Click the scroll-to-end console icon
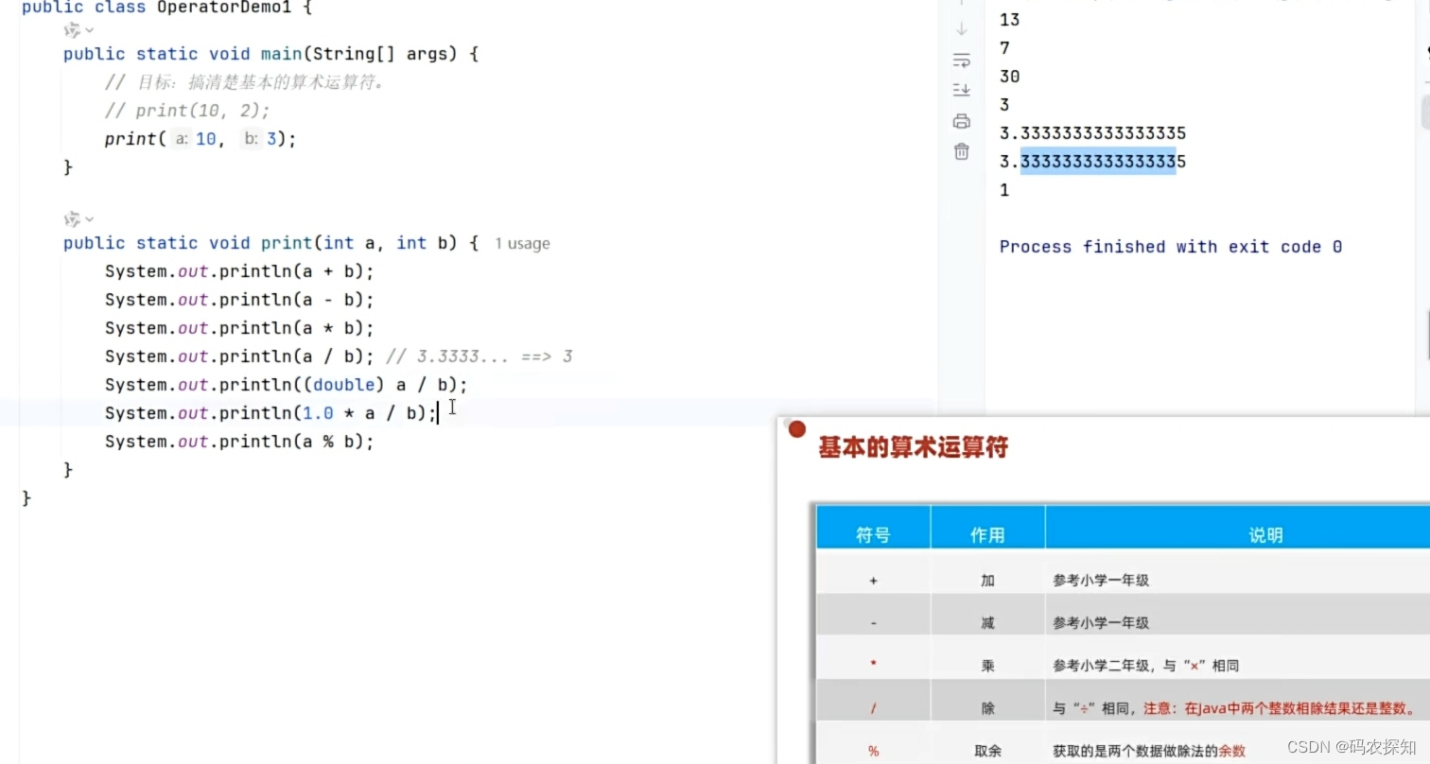The width and height of the screenshot is (1430, 764). pyautogui.click(x=962, y=90)
